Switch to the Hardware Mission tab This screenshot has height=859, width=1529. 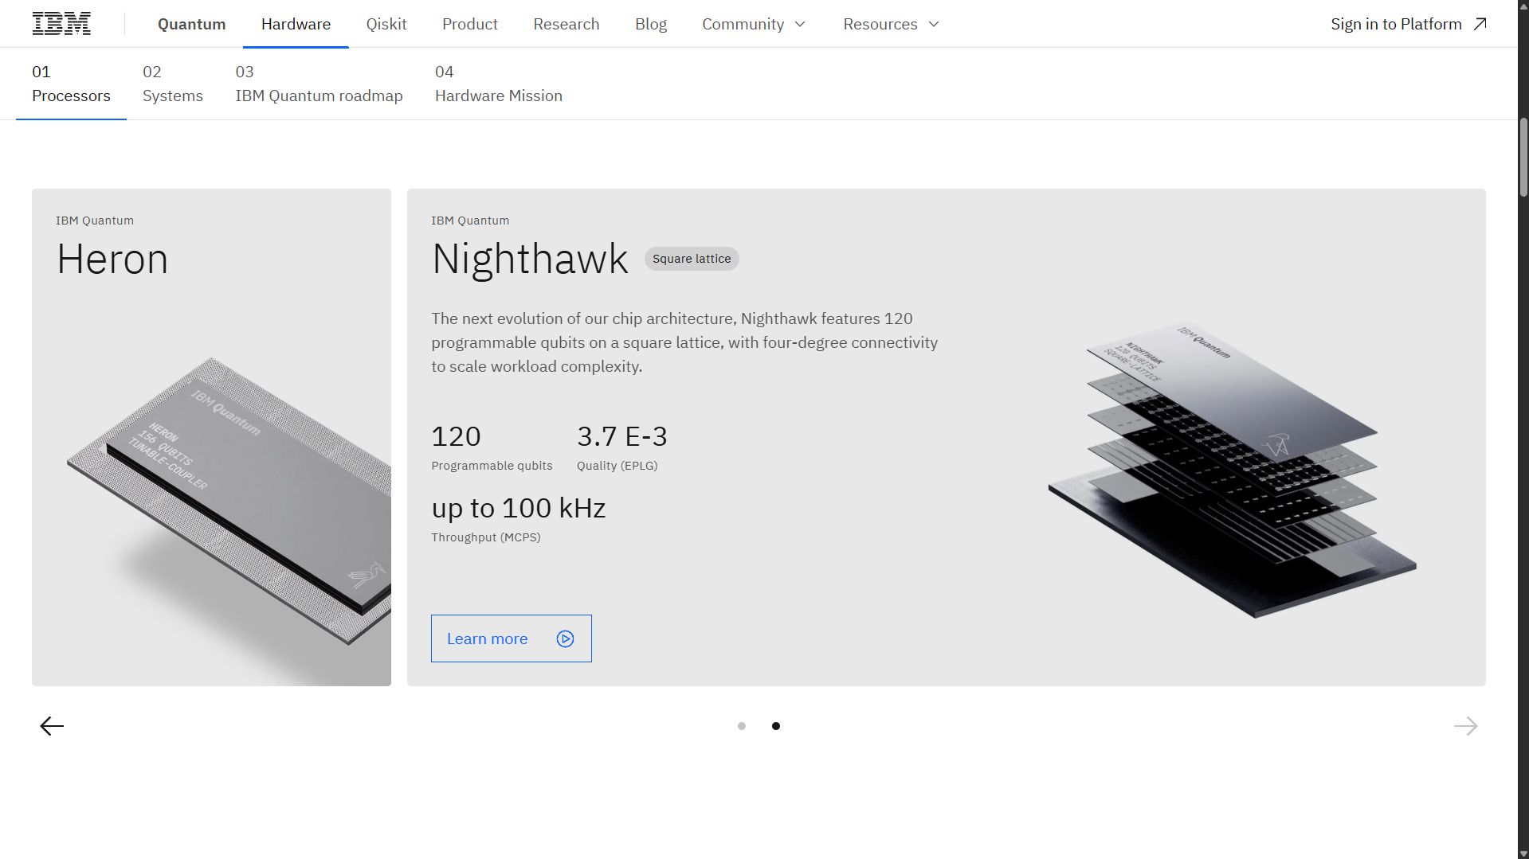pos(499,84)
